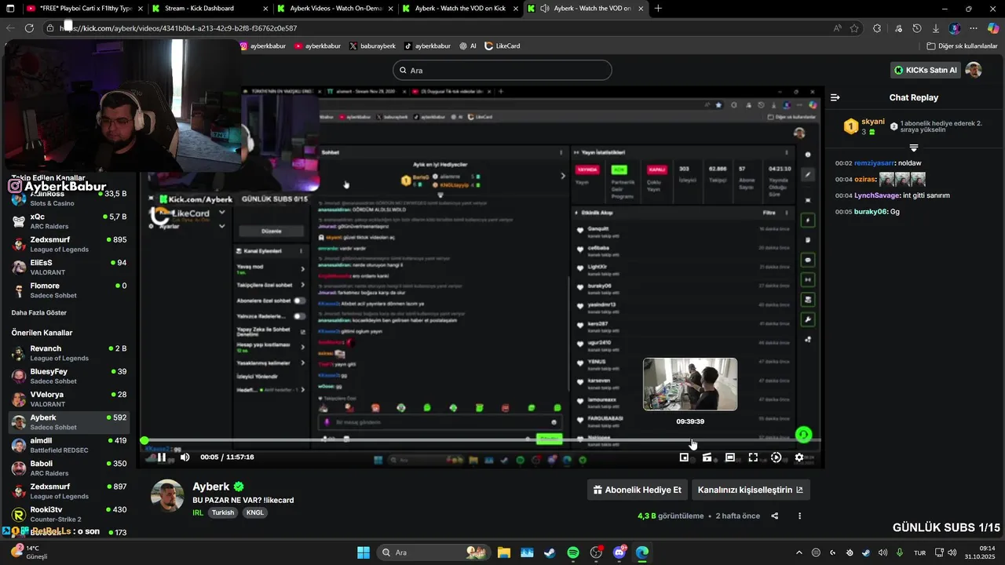Reload the page

tap(29, 28)
